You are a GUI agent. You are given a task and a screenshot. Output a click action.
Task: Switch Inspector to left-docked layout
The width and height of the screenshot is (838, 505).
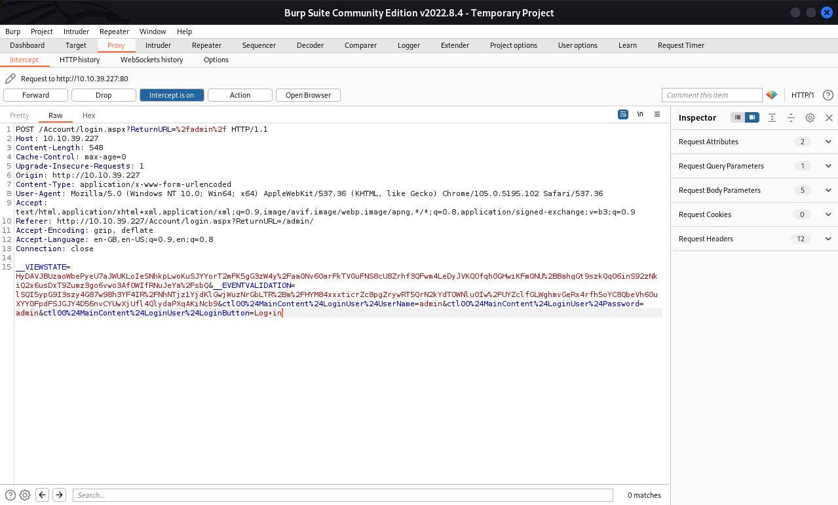click(x=738, y=117)
